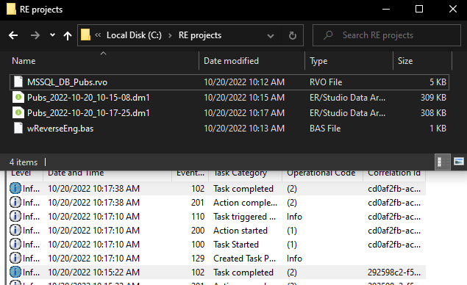467x285 pixels.
Task: Click icon of Pubs_2022-10-20_10-15-08.dm1
Action: (x=18, y=97)
